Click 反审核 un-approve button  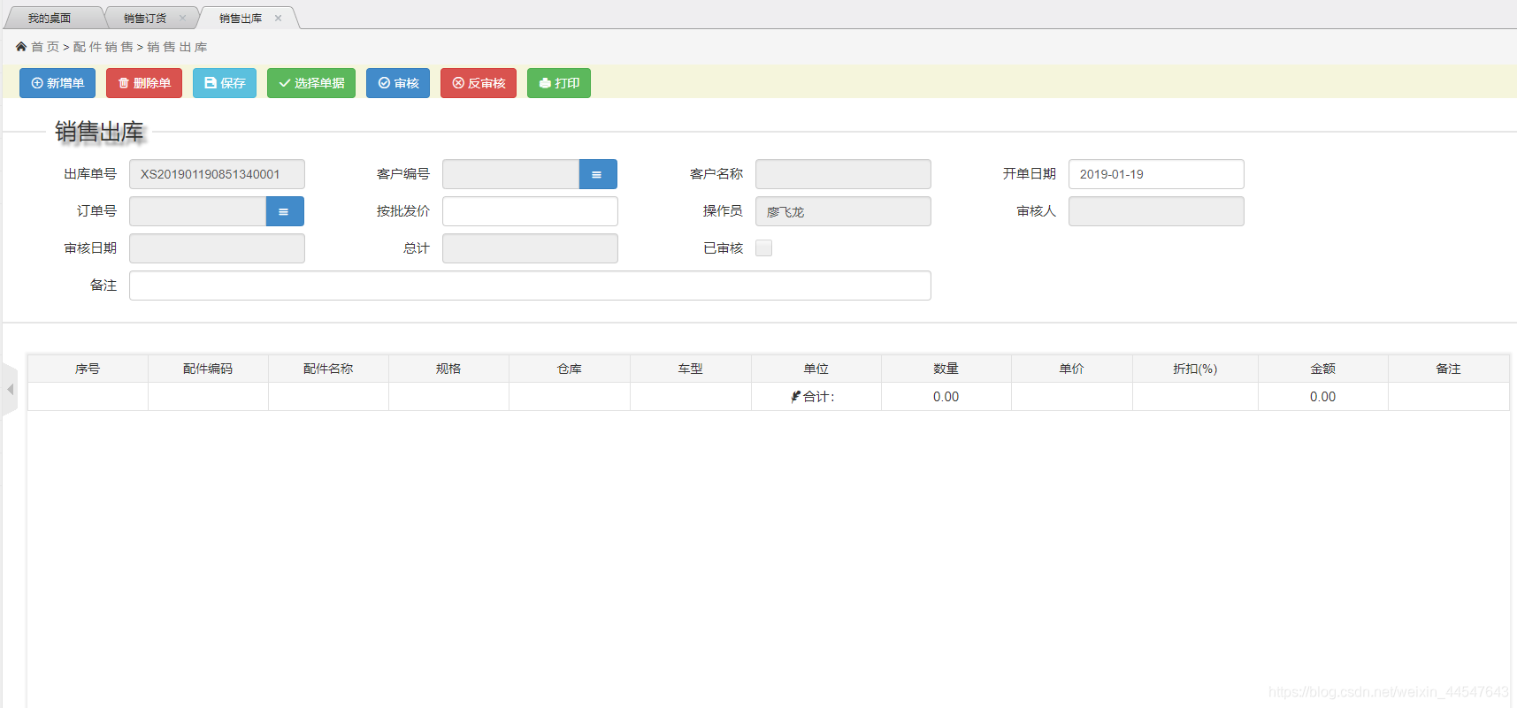click(479, 83)
